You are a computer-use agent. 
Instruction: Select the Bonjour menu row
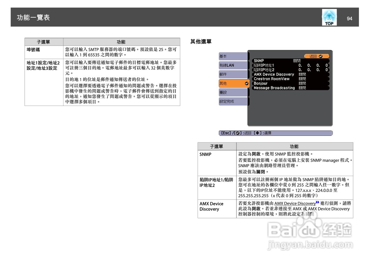click(x=291, y=83)
